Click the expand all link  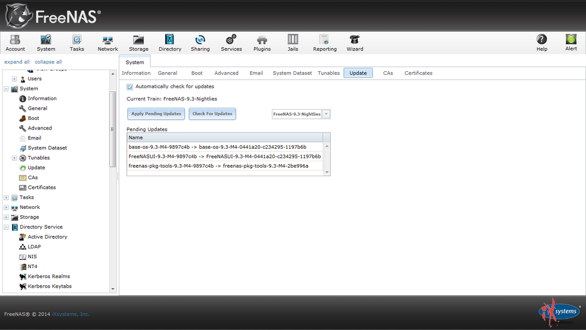click(17, 62)
